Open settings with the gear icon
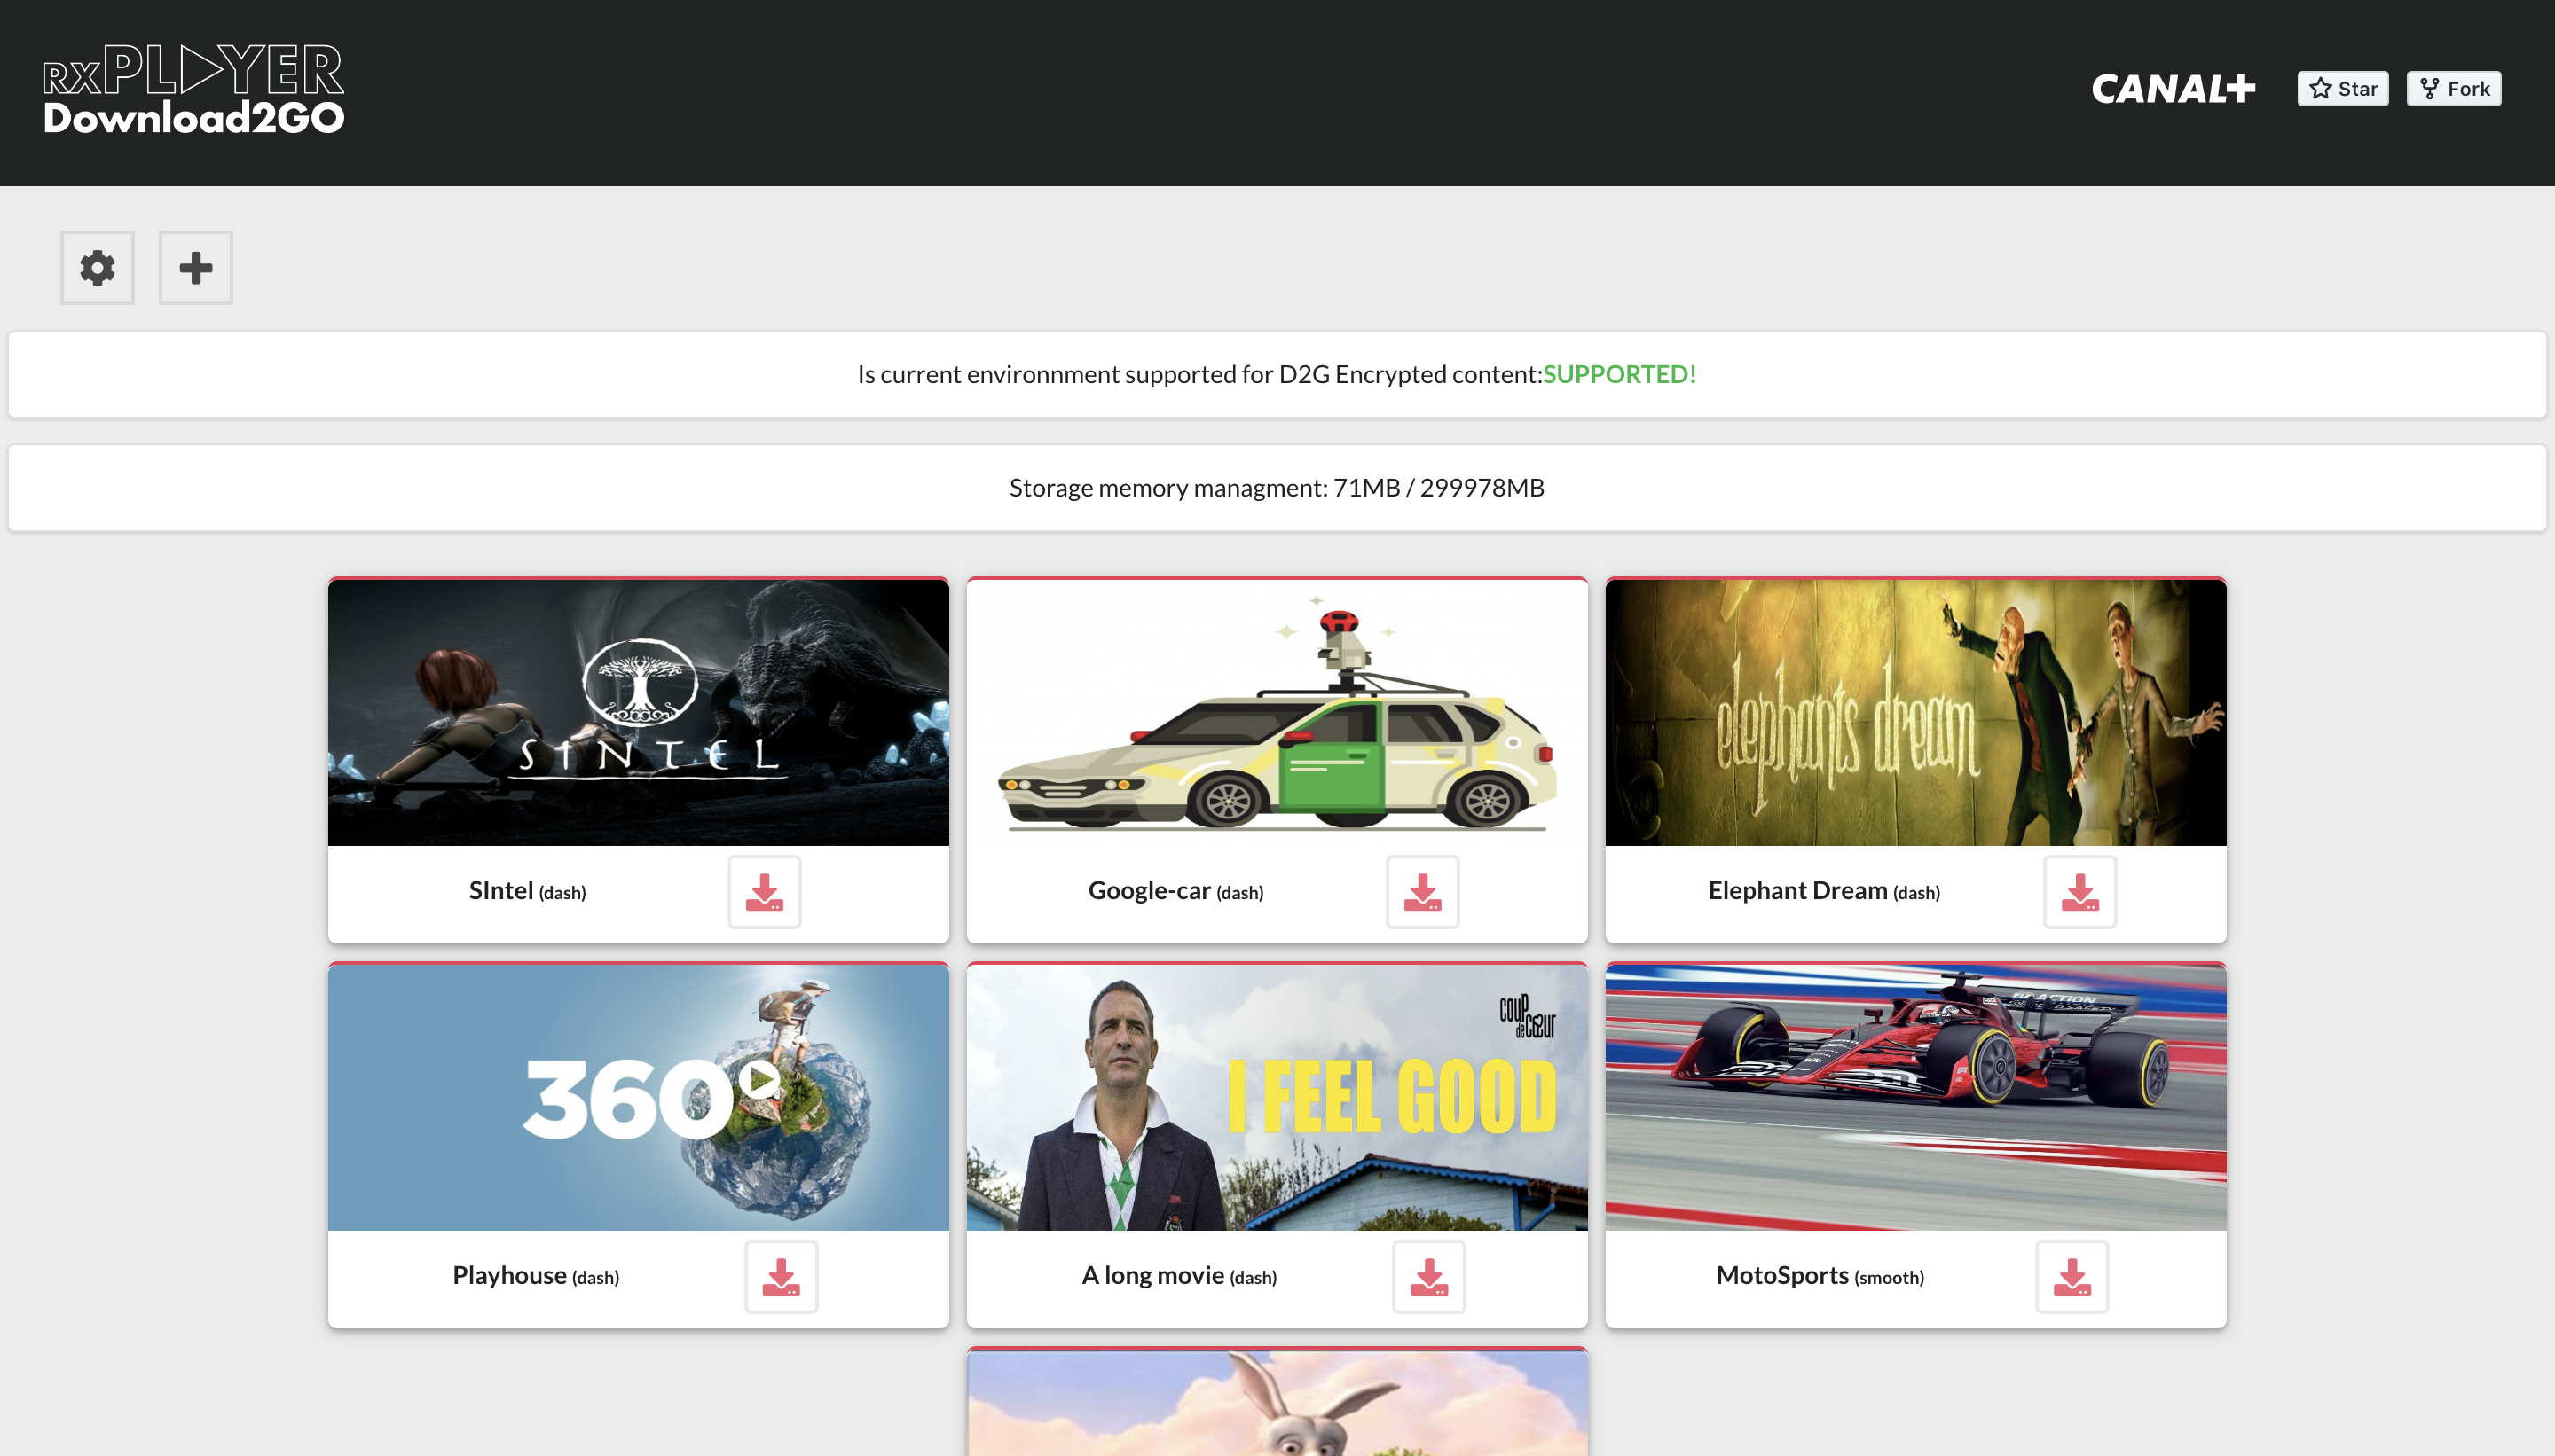2555x1456 pixels. pos(97,268)
